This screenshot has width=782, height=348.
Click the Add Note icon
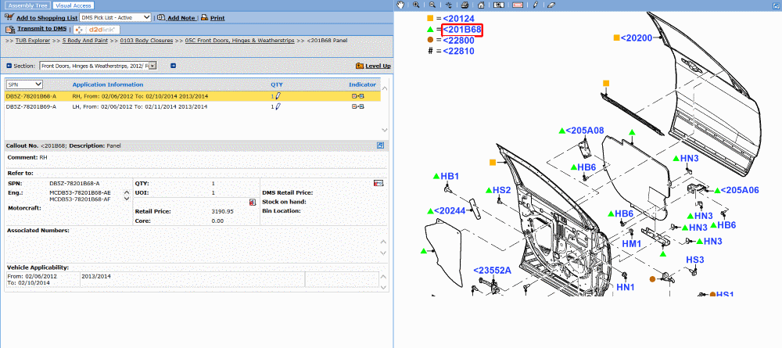coord(162,17)
